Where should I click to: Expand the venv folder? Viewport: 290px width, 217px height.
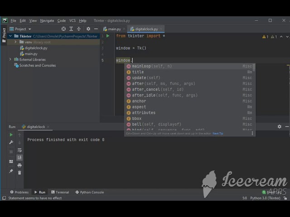tap(15, 42)
